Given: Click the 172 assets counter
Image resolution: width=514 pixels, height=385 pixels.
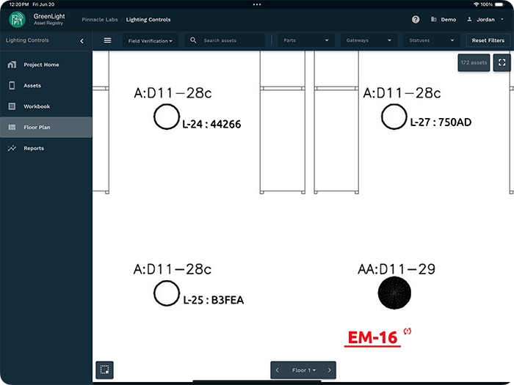Looking at the screenshot, I should 474,62.
